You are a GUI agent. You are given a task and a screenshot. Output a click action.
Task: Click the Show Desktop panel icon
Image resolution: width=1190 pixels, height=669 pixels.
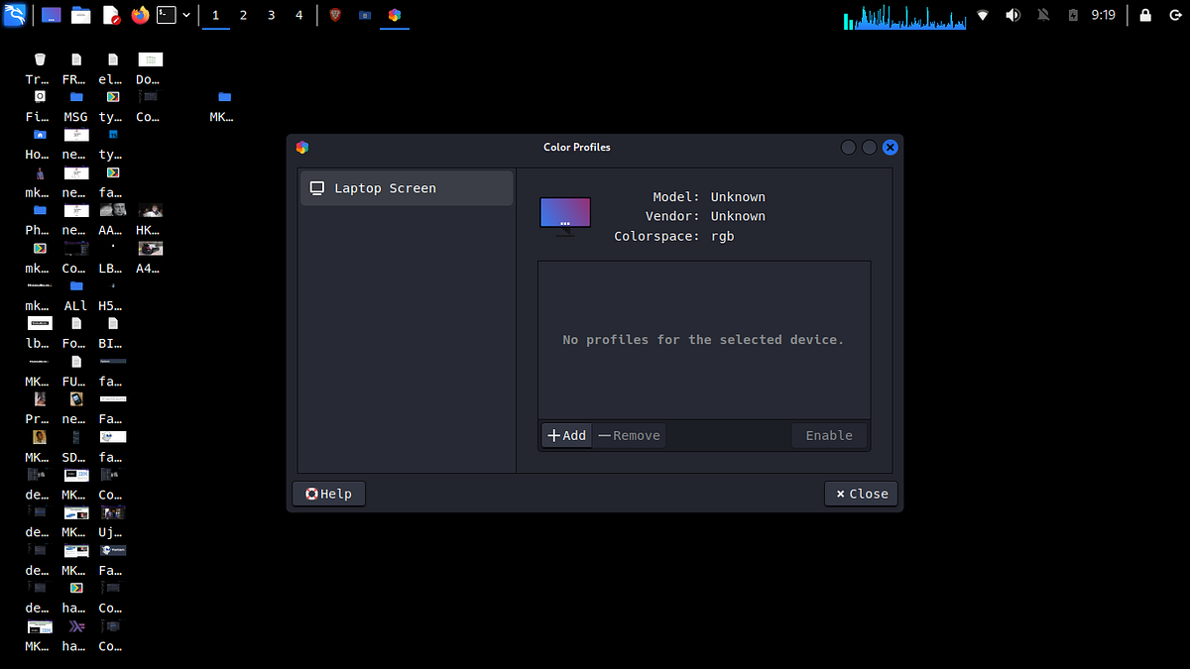coord(51,15)
